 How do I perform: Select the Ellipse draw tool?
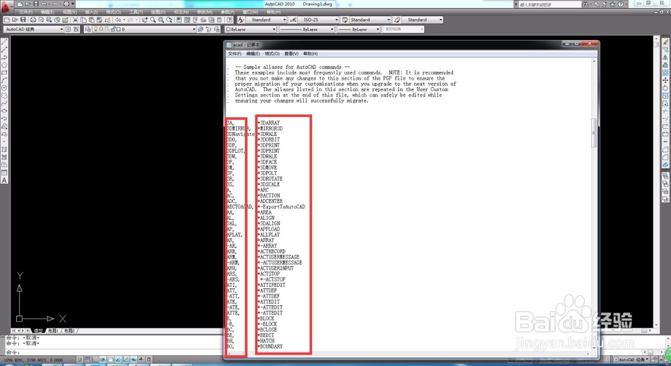coord(4,111)
